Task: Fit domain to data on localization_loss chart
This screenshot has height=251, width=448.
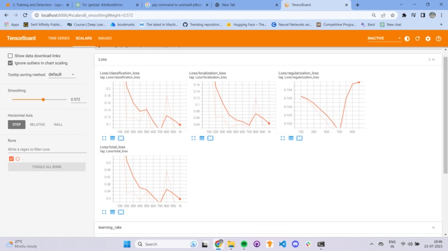Action: [210, 138]
